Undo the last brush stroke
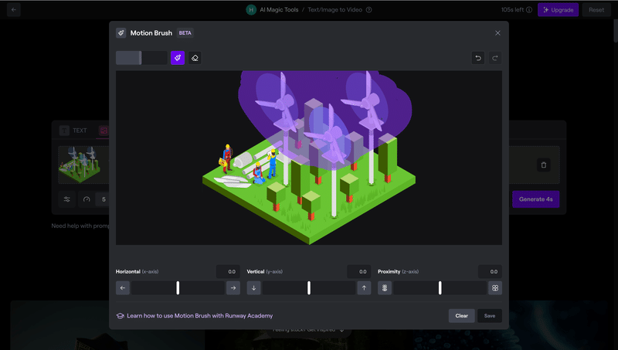 tap(478, 59)
